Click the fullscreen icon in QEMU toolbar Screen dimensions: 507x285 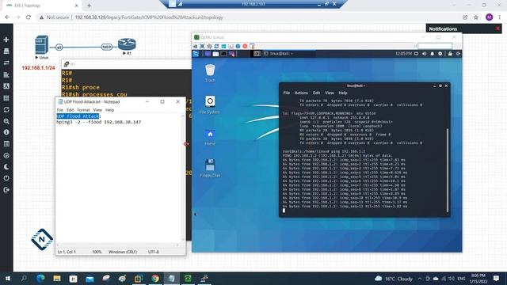click(x=202, y=46)
